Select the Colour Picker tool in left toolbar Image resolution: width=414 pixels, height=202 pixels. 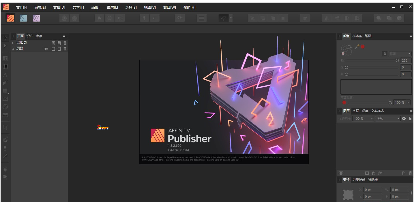[5, 156]
